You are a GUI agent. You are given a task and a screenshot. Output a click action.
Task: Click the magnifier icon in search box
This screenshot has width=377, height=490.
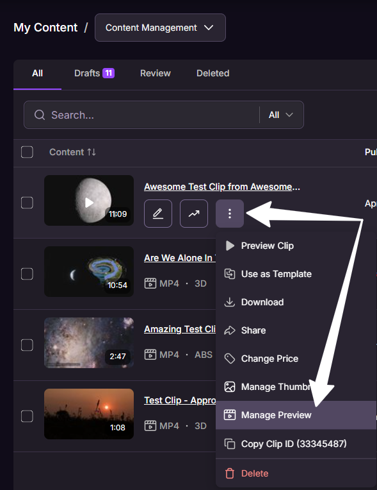click(x=40, y=115)
